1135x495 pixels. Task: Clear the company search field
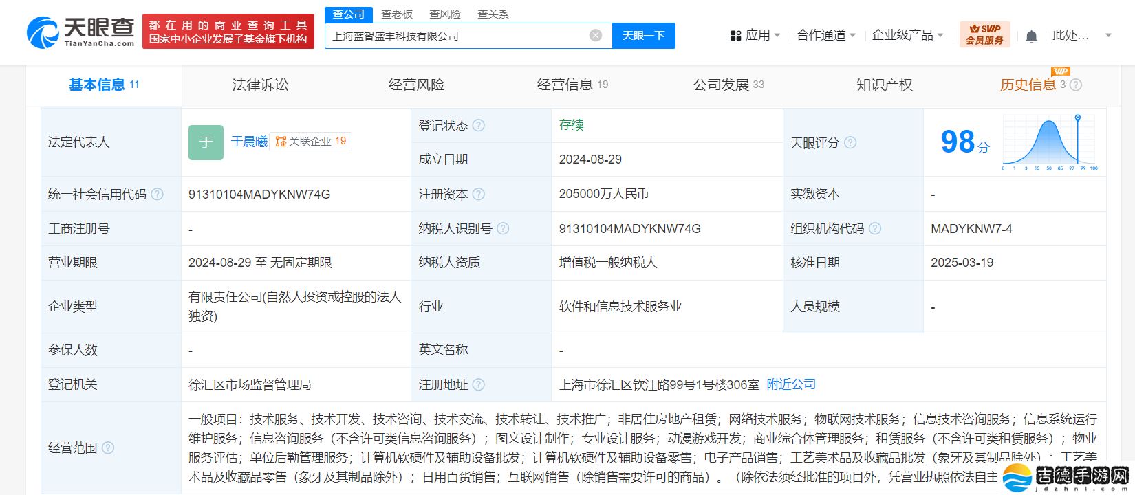click(596, 36)
